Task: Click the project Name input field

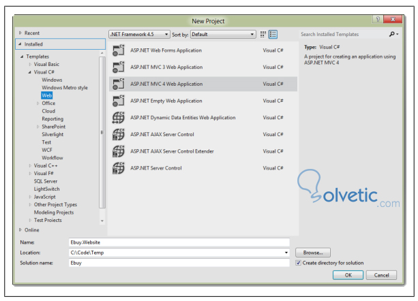Action: click(179, 242)
